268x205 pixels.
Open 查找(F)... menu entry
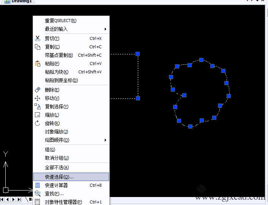[x=71, y=194]
